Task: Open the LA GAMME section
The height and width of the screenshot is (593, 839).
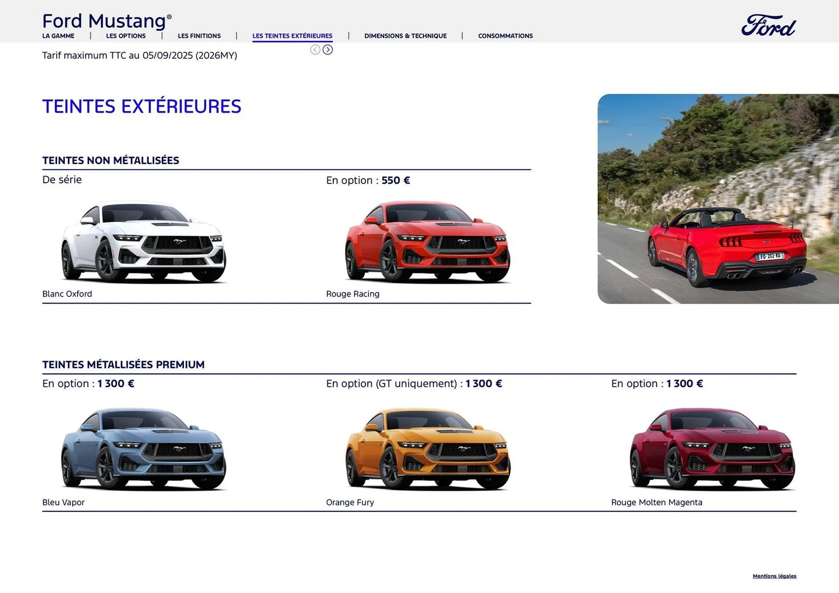Action: [58, 36]
